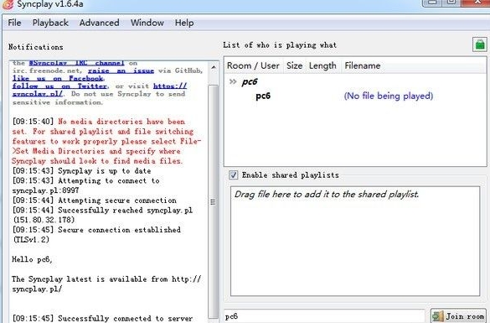The image size is (490, 323).
Task: Open the like us on Facebook link
Action: click(58, 78)
